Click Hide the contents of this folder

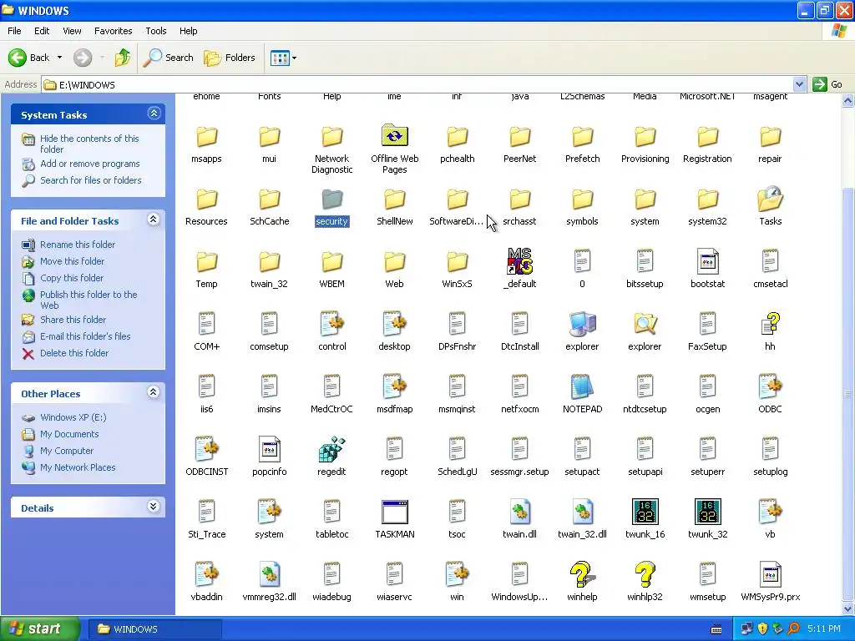point(89,144)
